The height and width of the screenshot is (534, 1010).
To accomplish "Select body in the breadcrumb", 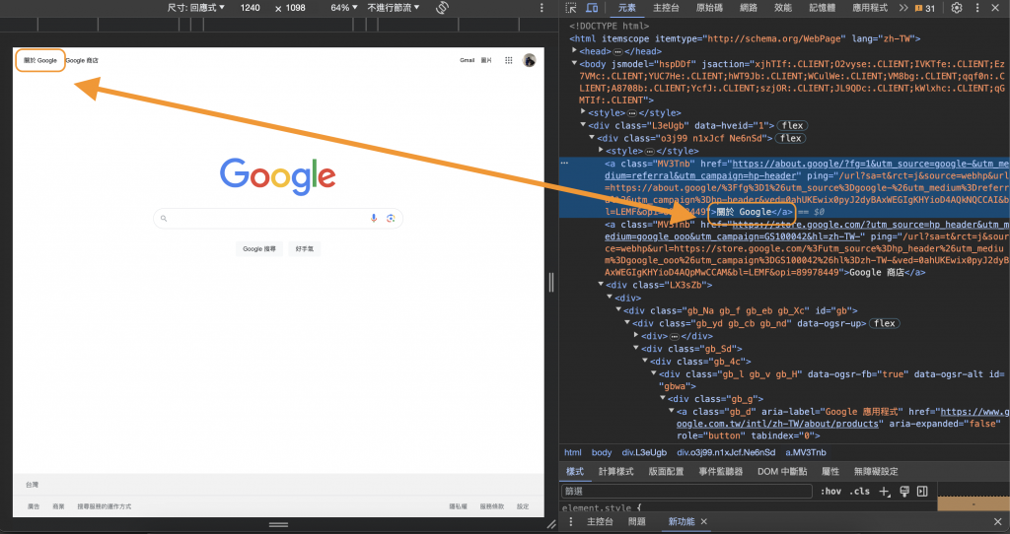I will click(602, 452).
